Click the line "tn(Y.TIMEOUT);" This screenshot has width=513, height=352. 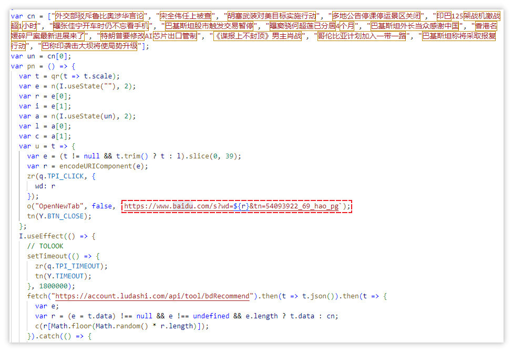(x=63, y=276)
